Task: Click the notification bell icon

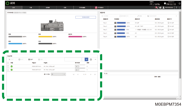Action: pyautogui.click(x=179, y=4)
